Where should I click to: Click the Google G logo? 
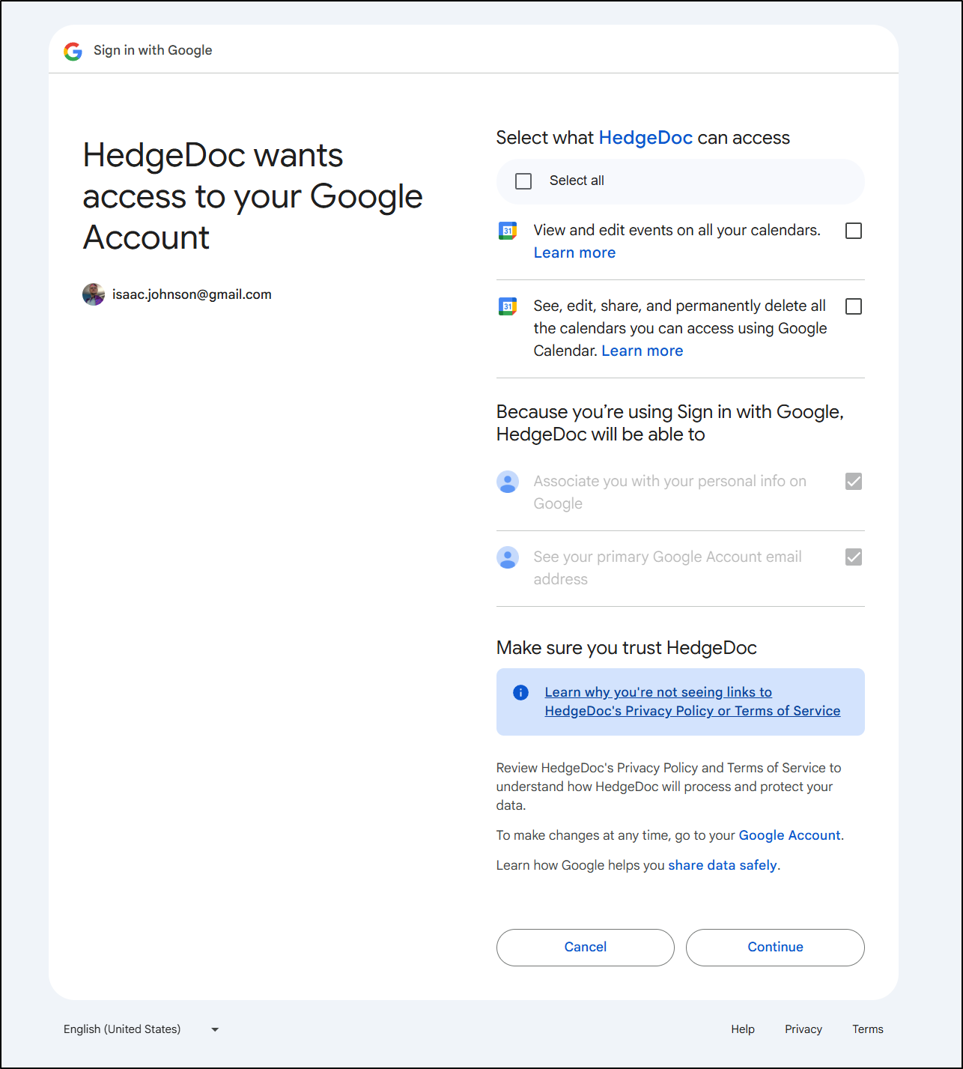(73, 51)
